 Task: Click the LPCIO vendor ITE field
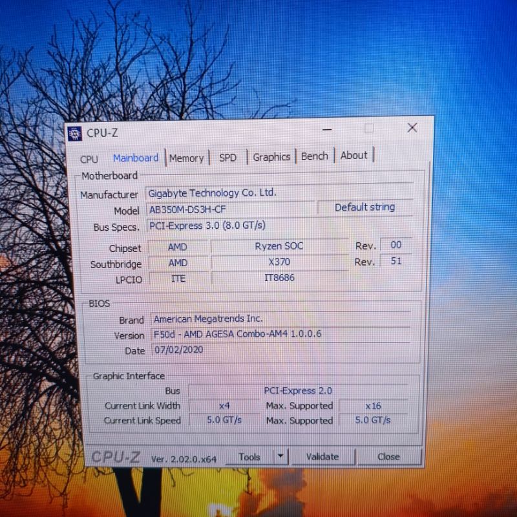(x=178, y=279)
